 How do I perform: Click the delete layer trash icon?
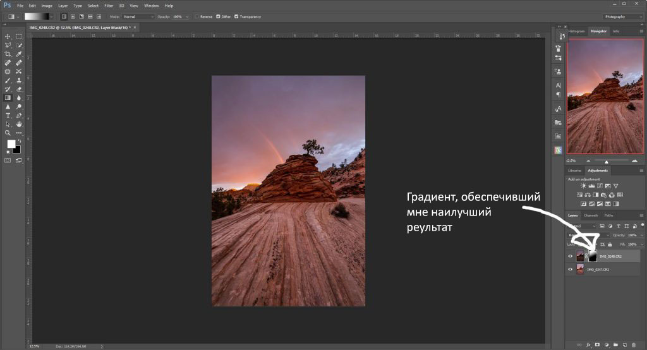[634, 344]
